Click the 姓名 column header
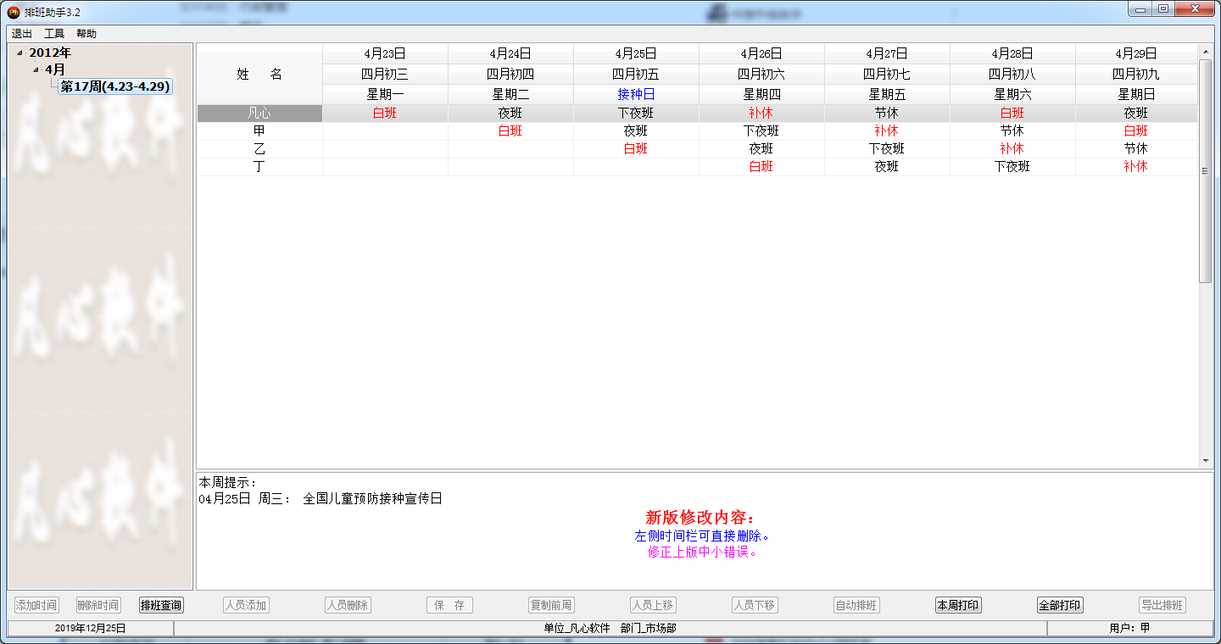1221x644 pixels. coord(259,75)
